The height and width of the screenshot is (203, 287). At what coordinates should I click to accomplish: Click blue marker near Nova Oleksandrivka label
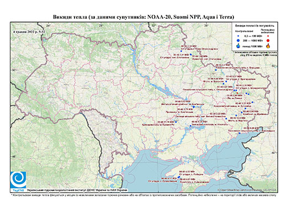[181, 51]
